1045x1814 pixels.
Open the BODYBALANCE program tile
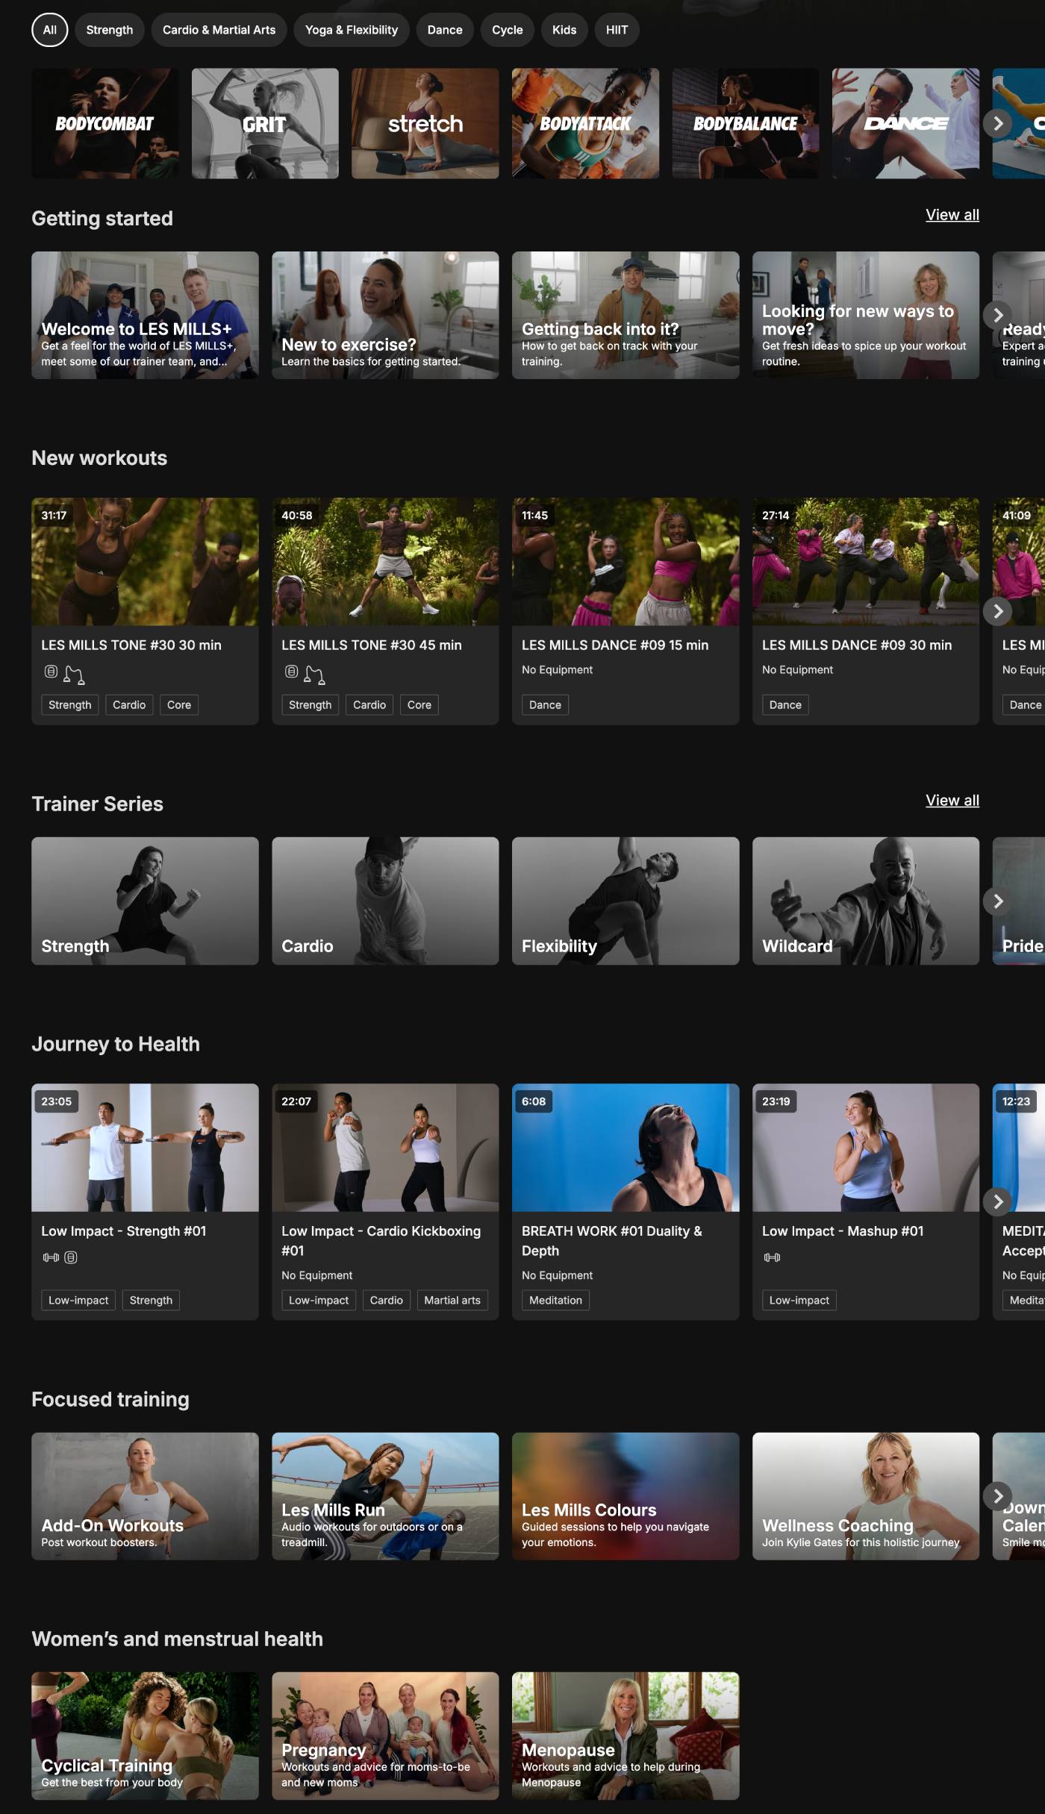(746, 123)
